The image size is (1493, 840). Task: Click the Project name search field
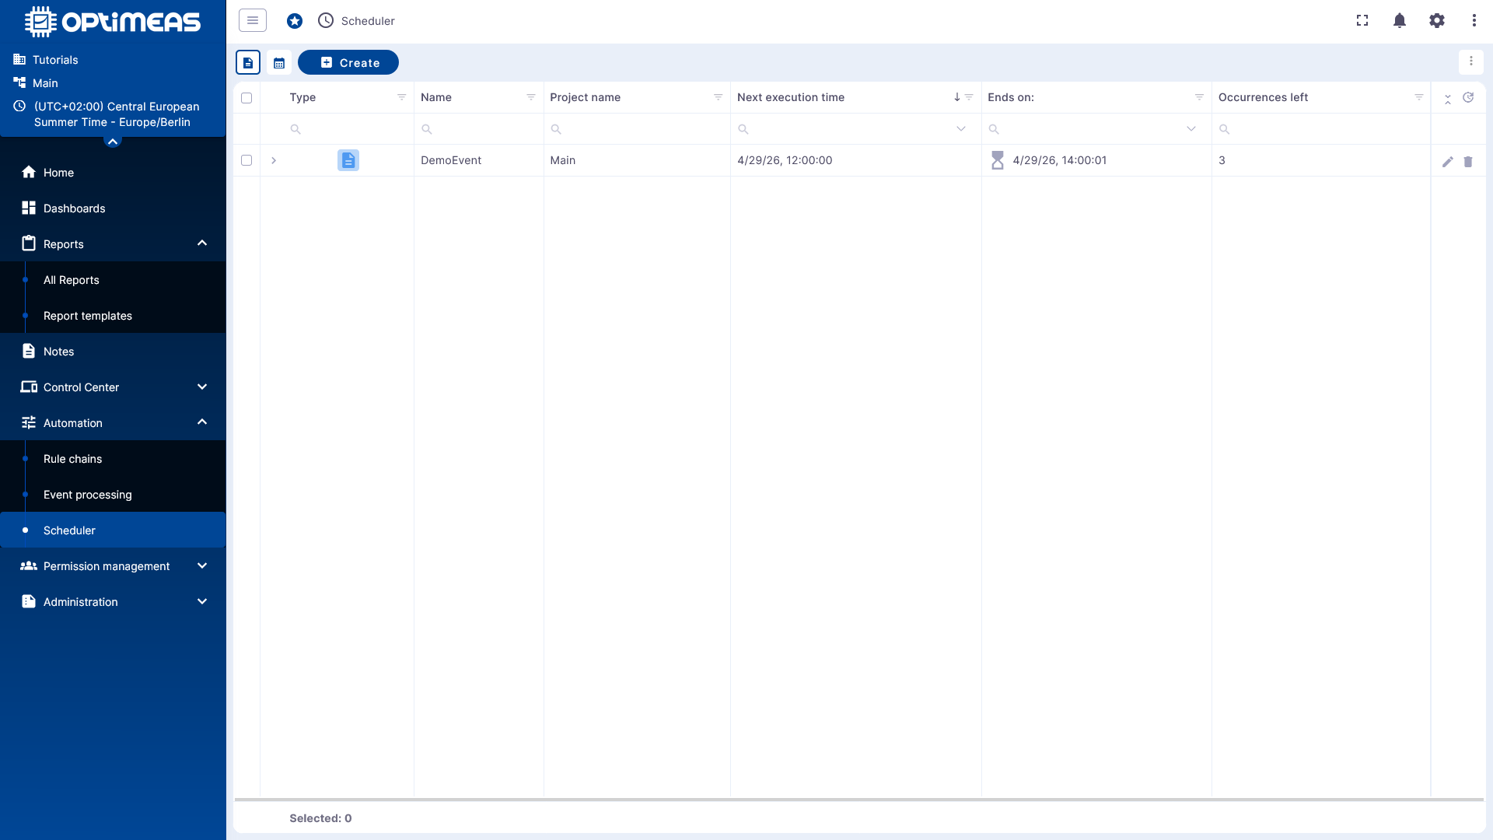point(637,129)
